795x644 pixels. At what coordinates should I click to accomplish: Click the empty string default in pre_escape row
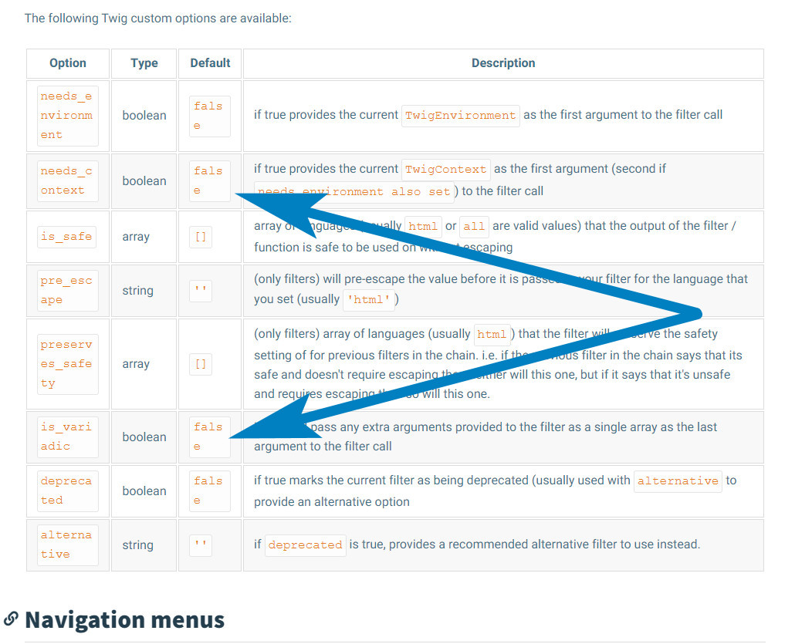click(200, 290)
